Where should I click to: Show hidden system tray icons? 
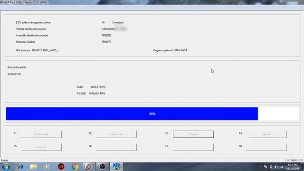(260, 167)
